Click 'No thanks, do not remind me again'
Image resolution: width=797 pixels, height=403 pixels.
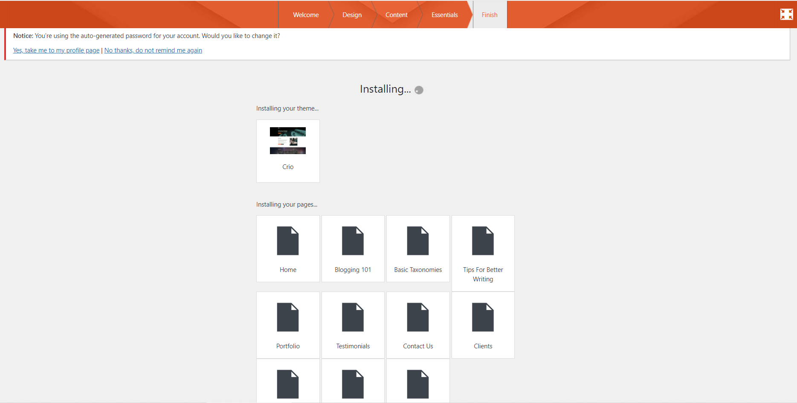[x=153, y=50]
